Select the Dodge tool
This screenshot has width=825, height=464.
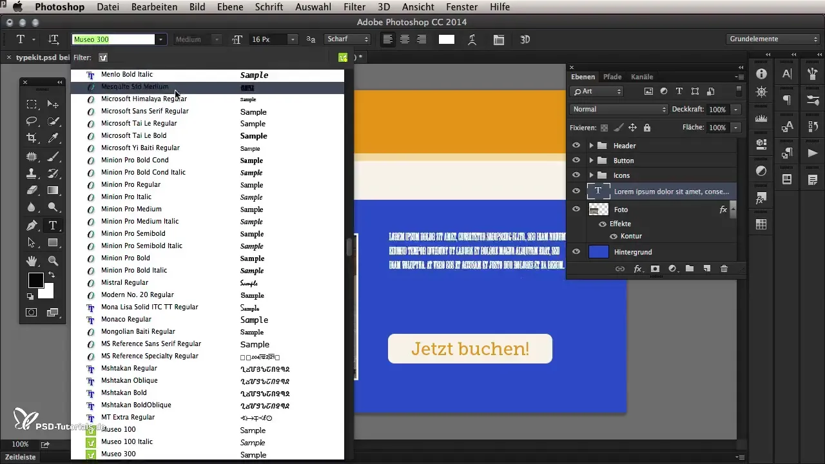pyautogui.click(x=53, y=208)
